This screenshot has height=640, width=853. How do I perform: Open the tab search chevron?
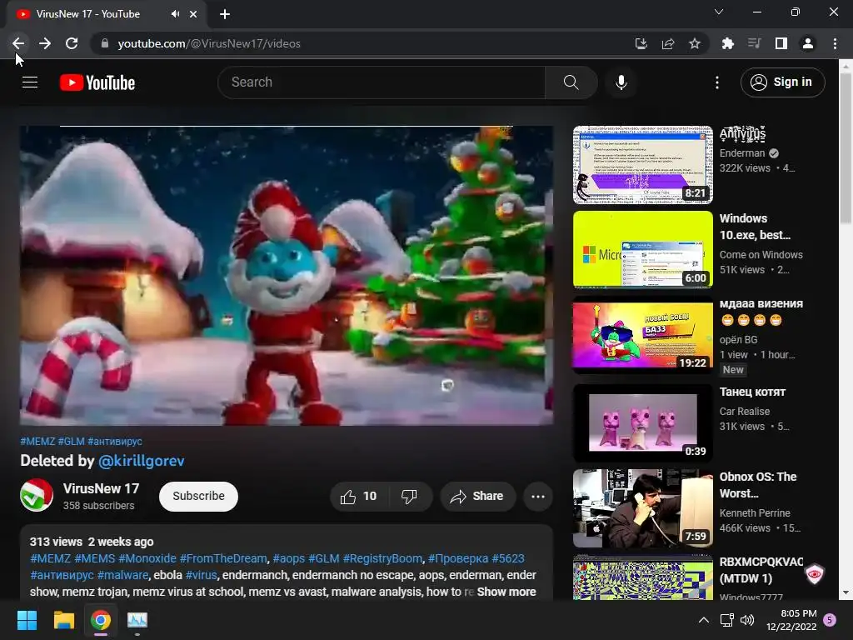pyautogui.click(x=719, y=12)
